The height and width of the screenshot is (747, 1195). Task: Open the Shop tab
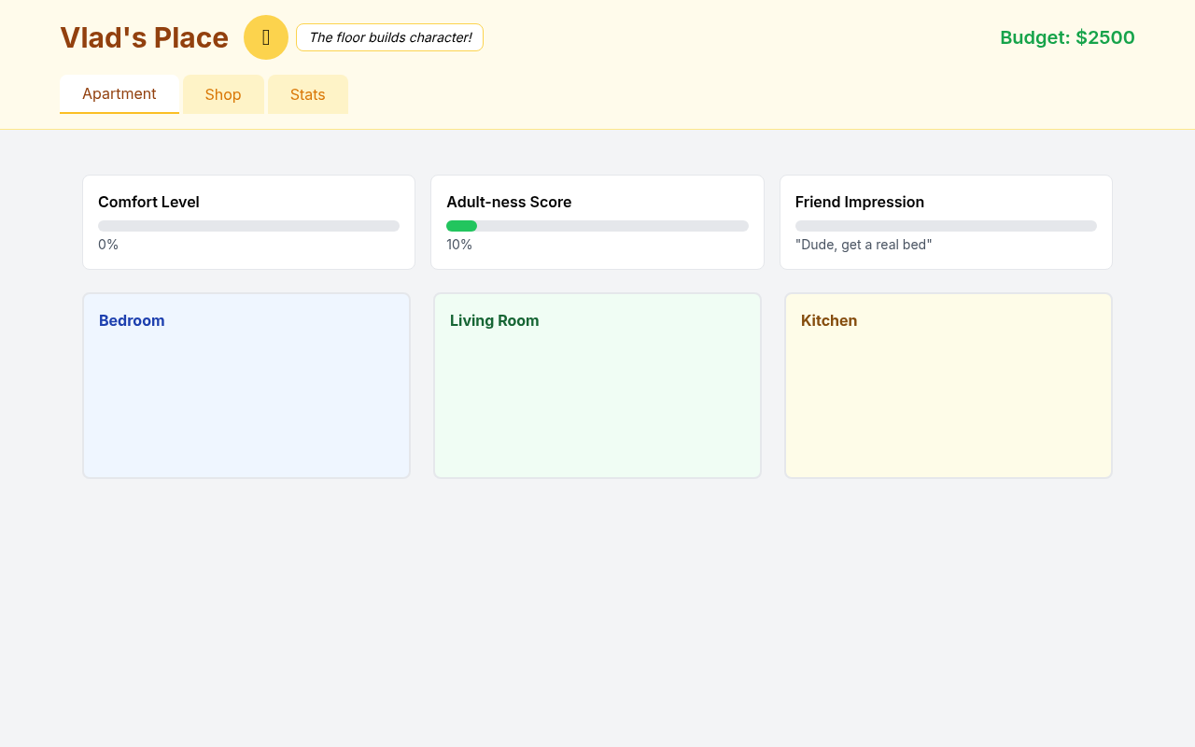(x=223, y=94)
